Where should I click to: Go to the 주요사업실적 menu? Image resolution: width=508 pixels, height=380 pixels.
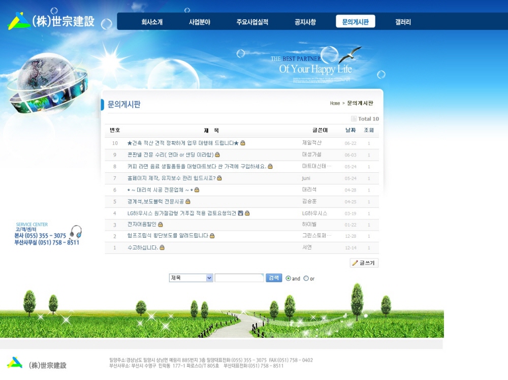click(x=252, y=22)
